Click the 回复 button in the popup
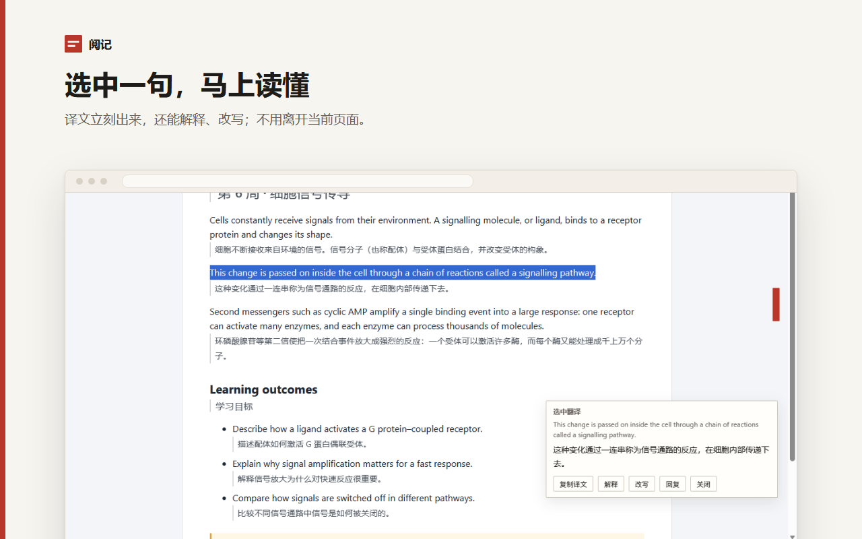This screenshot has width=862, height=539. click(x=673, y=484)
